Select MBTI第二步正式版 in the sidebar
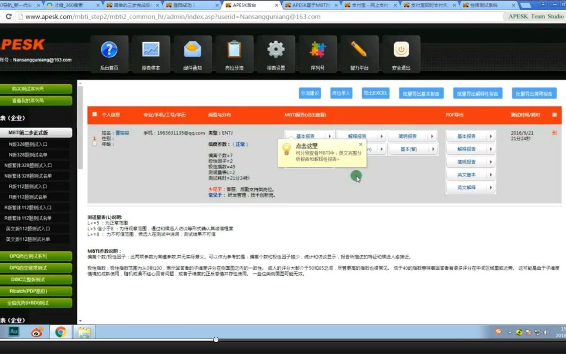The image size is (566, 354). [36, 133]
